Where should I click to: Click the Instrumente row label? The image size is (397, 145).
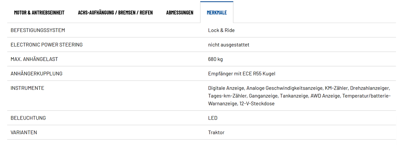(x=27, y=88)
